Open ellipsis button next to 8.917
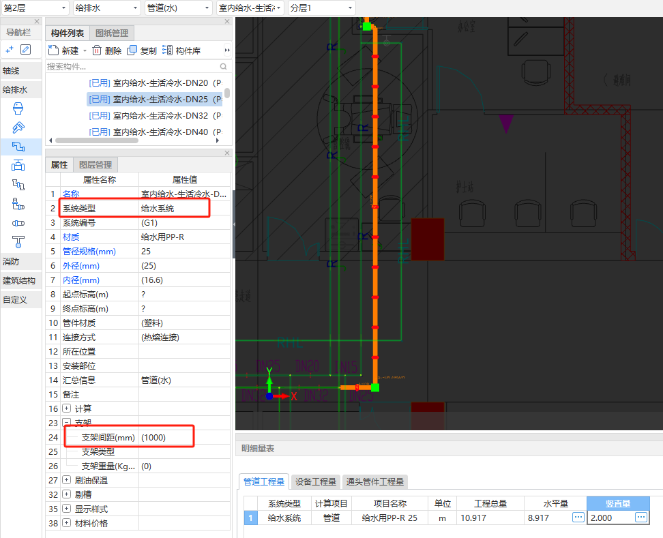 [x=578, y=517]
